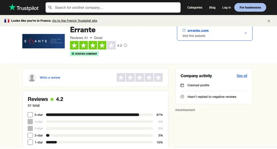Click the 87% label
The width and height of the screenshot is (277, 149).
click(x=160, y=115)
